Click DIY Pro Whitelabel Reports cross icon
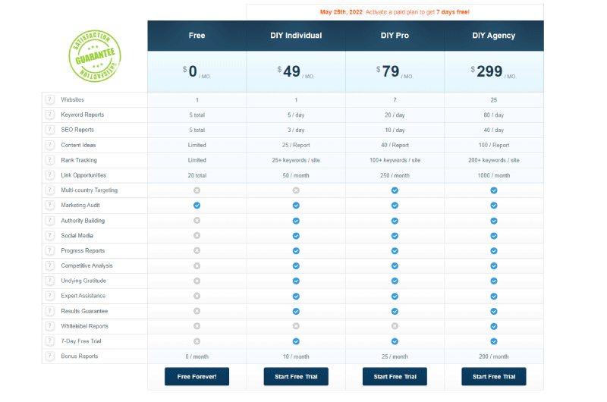Screen dimensions: 607x402 (395, 326)
